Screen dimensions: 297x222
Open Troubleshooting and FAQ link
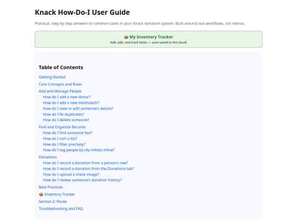[61, 209]
